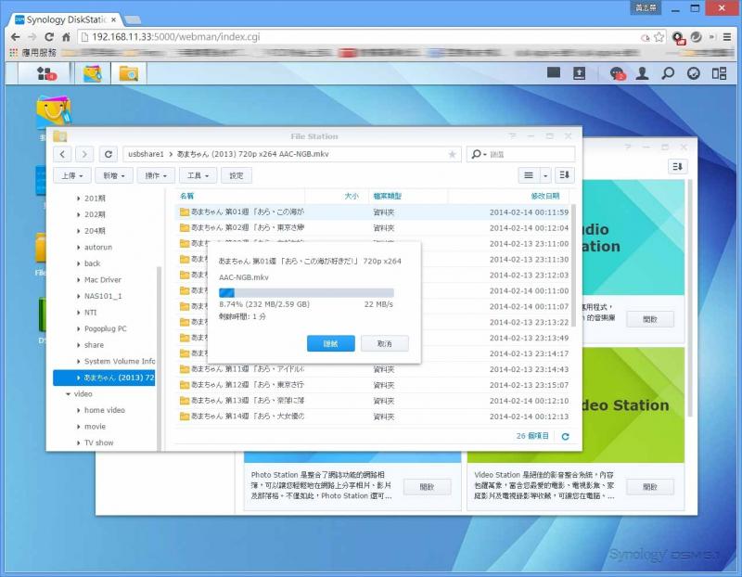
Task: Open the DSM upload queue icon
Action: pos(579,73)
